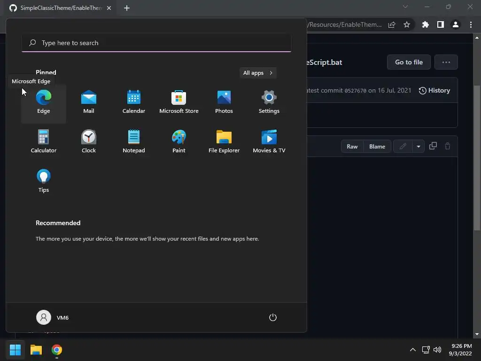
Task: Open GitHub more options ellipsis button
Action: point(446,62)
